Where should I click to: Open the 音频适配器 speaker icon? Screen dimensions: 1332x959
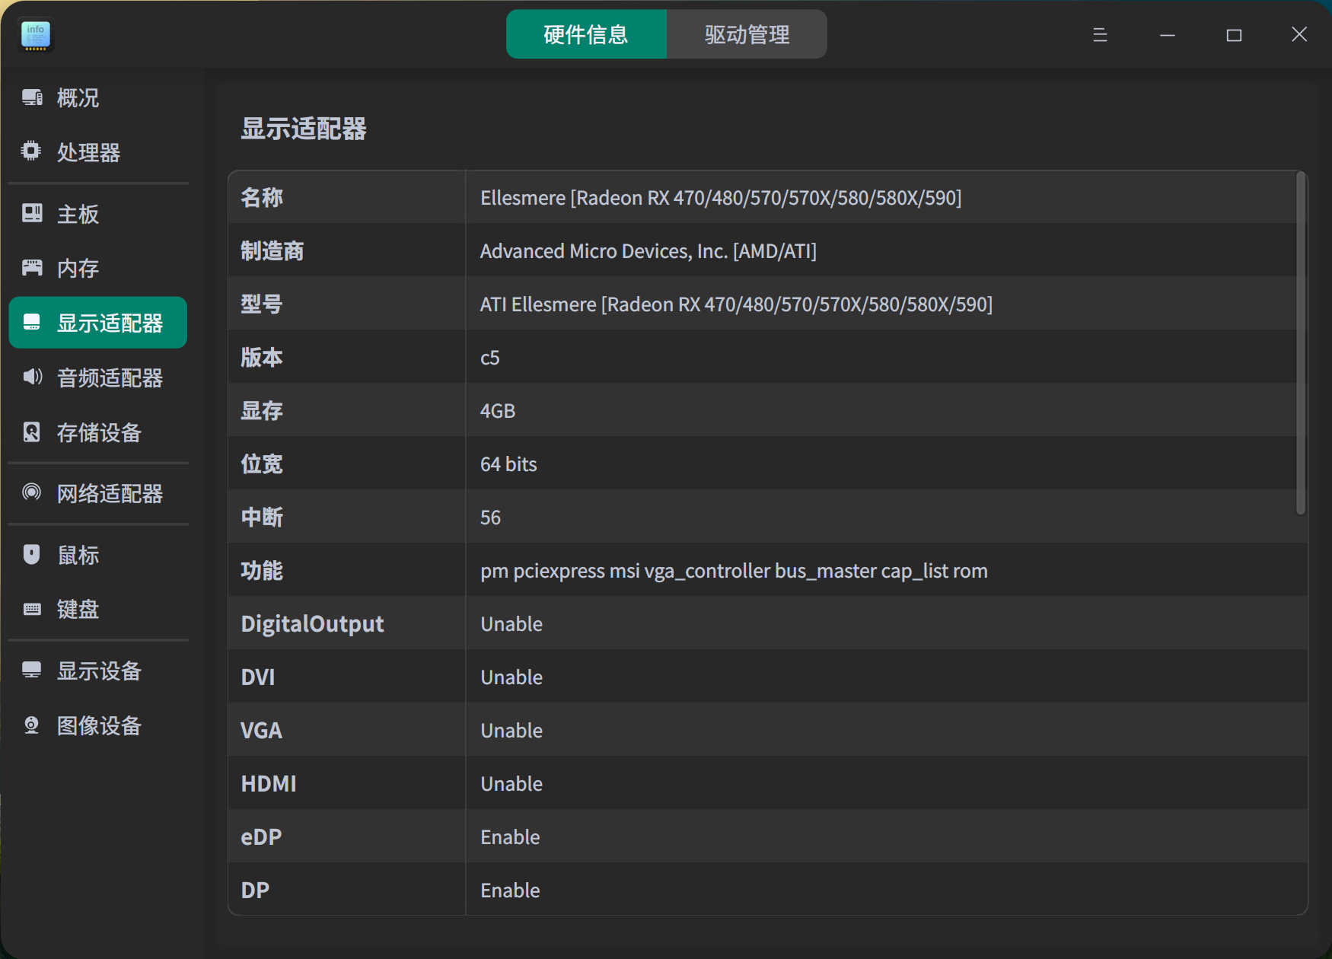pos(30,378)
